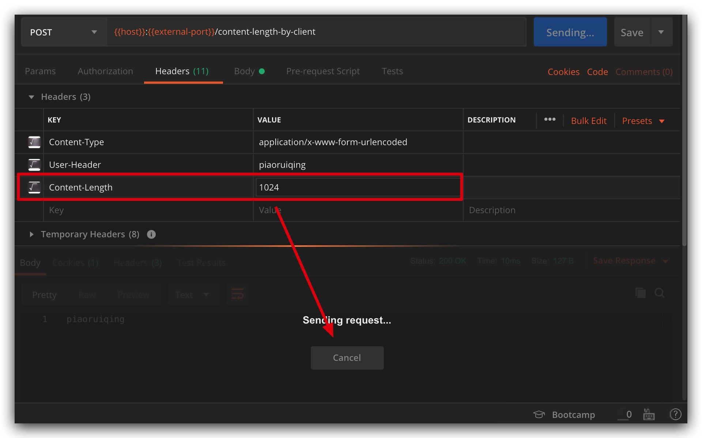Toggle the line wrap icon

237,294
